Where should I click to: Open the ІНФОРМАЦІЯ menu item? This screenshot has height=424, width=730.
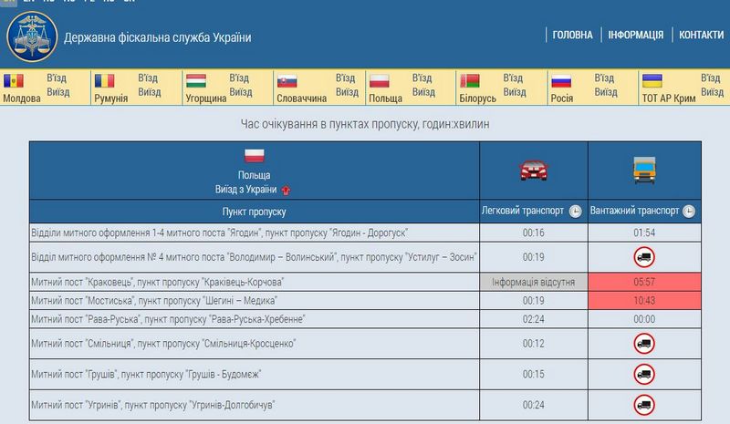(x=636, y=35)
